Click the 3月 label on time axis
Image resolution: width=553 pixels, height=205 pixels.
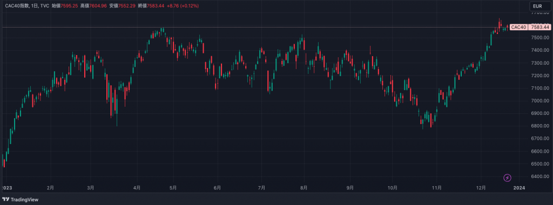(x=91, y=188)
